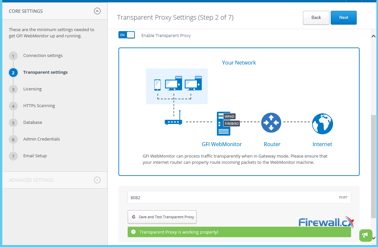
Task: Click the network switch icon
Action: pos(174,118)
